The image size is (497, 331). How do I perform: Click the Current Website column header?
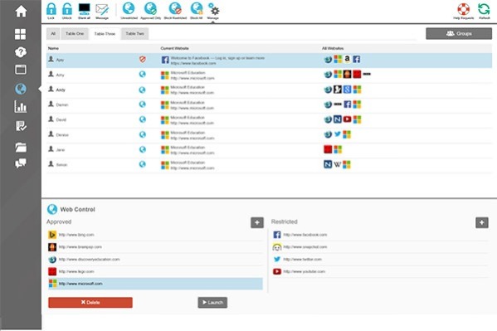pos(174,48)
